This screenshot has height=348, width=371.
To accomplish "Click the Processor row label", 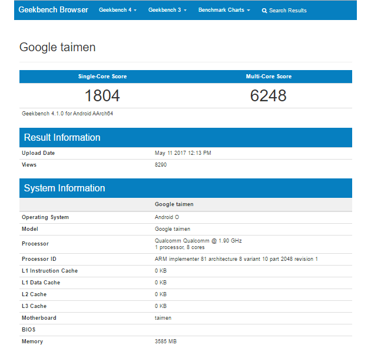I will click(x=35, y=244).
